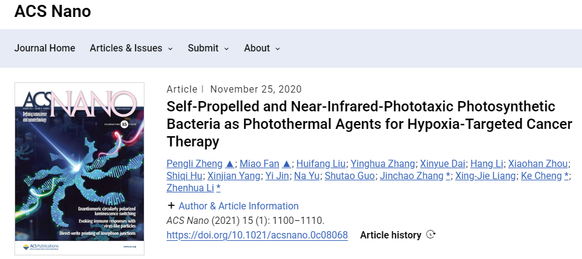Expand Author & Article Information section
The height and width of the screenshot is (259, 582).
[x=238, y=206]
